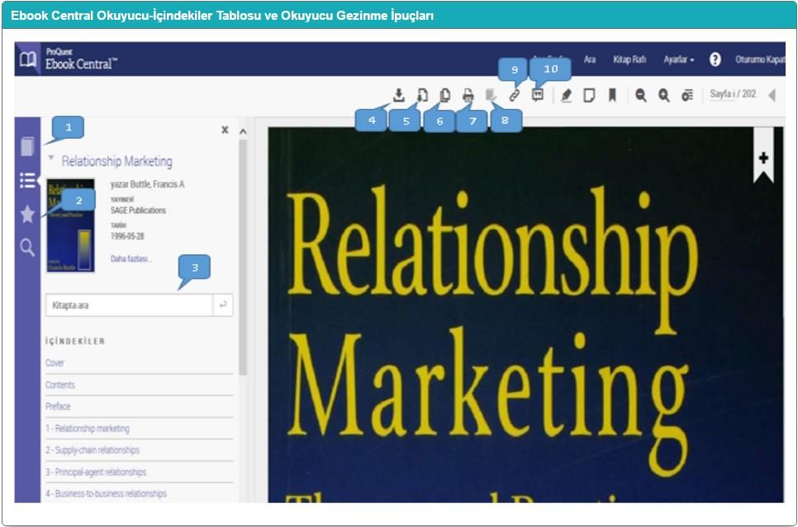Open Kitap Rafı in top navigation
This screenshot has width=798, height=527.
pos(629,59)
